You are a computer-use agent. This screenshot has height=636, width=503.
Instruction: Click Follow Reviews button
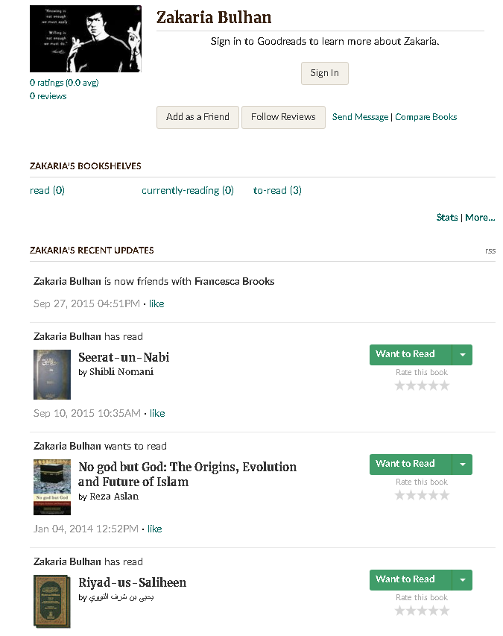[x=283, y=117]
